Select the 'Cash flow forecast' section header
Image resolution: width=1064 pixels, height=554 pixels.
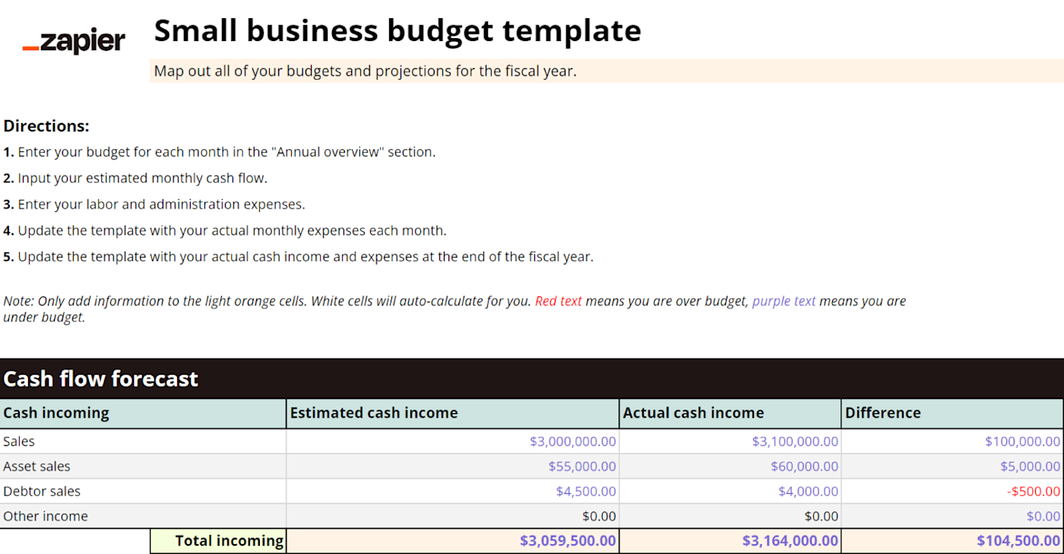532,378
